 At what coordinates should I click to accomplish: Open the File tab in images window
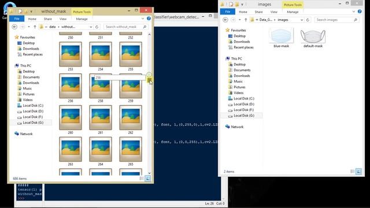click(x=227, y=12)
